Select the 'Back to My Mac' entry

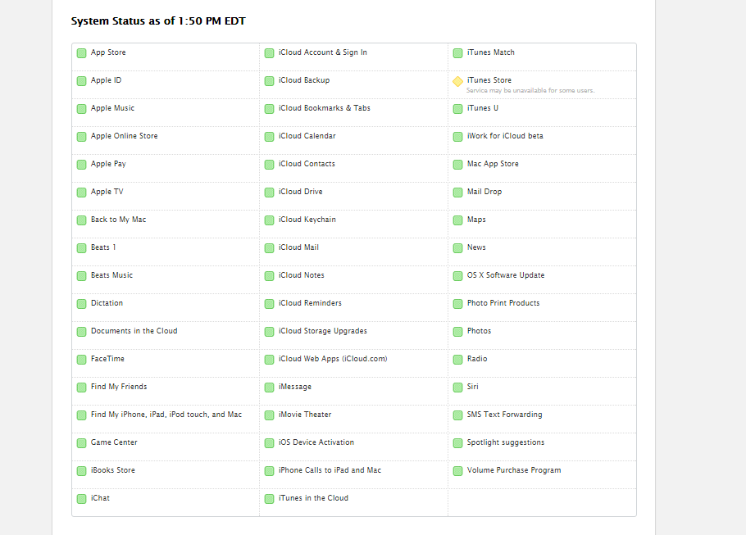point(119,220)
